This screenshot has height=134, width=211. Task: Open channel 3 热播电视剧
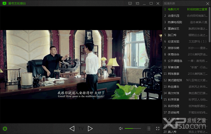click(x=186, y=22)
